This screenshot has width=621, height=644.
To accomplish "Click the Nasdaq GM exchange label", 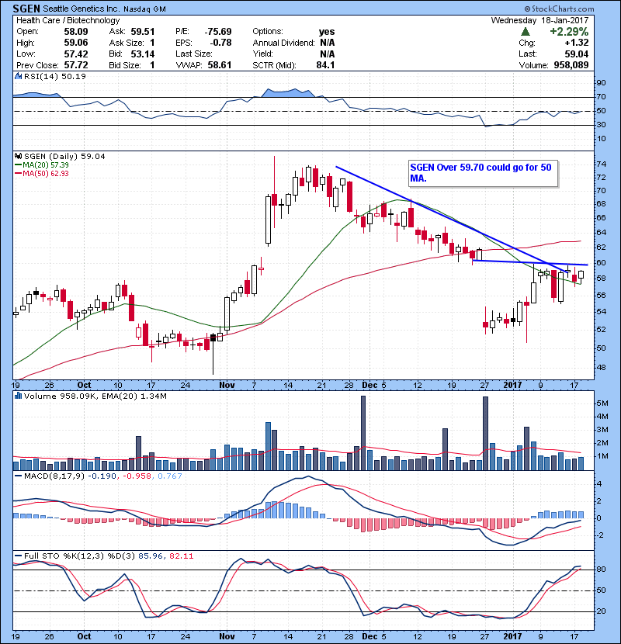I will 144,9.
